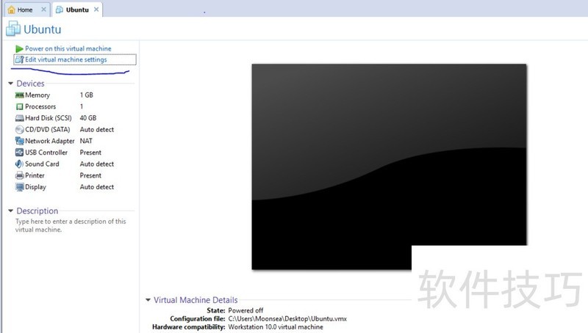Click the Printer device icon
This screenshot has height=333, width=588.
coord(20,176)
